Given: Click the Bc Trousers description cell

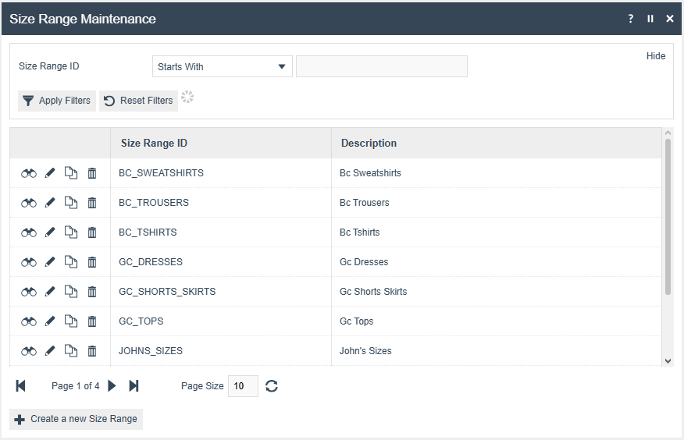Looking at the screenshot, I should tap(497, 203).
